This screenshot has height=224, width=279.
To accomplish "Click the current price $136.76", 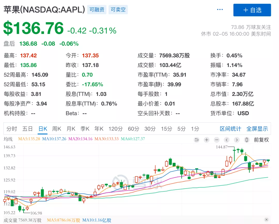I will [x=33, y=28].
